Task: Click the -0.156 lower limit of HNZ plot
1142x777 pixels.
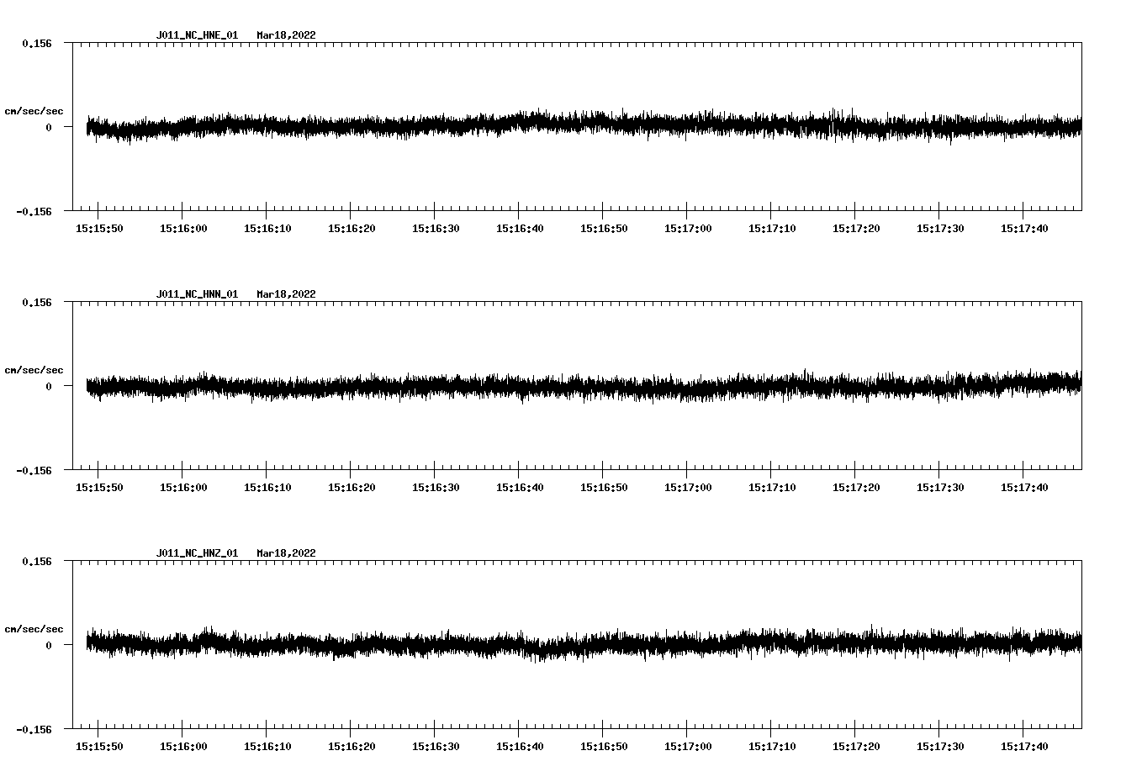Action: [x=34, y=730]
